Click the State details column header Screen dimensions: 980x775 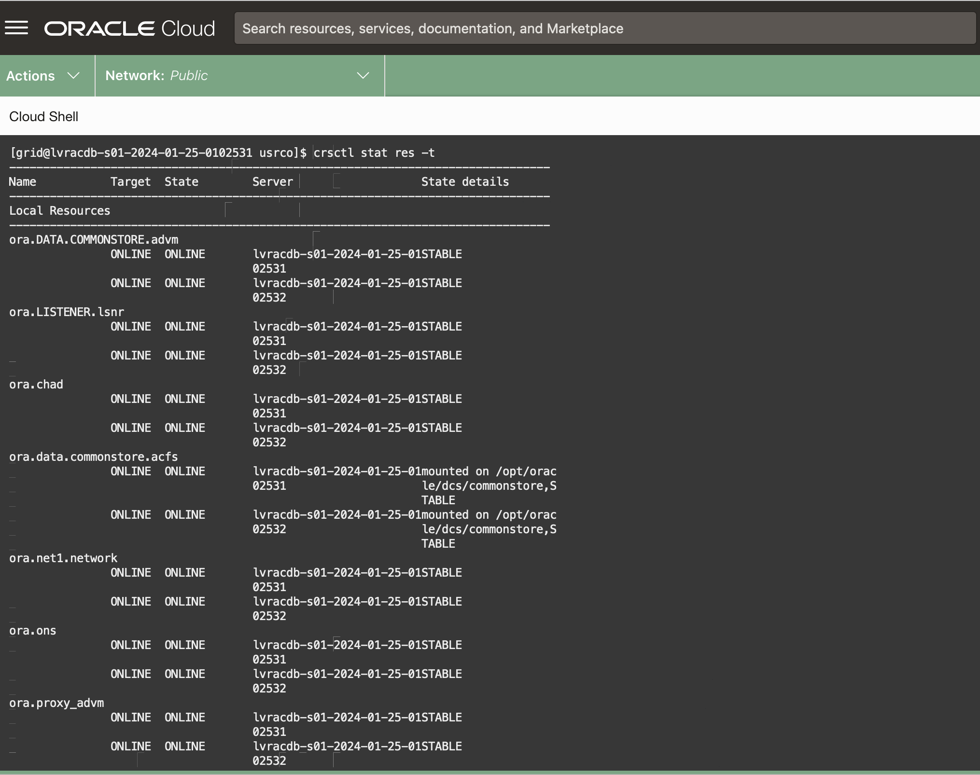point(465,182)
